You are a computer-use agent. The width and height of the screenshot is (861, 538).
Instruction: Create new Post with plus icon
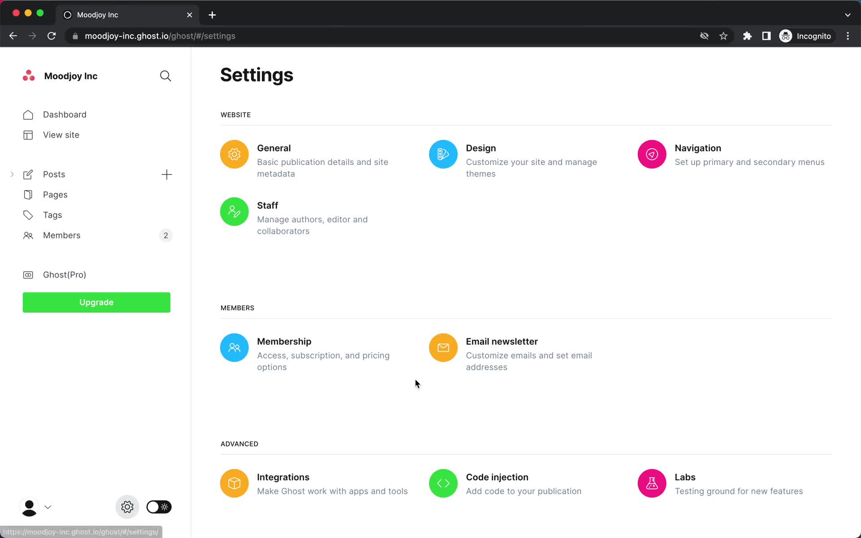(166, 174)
